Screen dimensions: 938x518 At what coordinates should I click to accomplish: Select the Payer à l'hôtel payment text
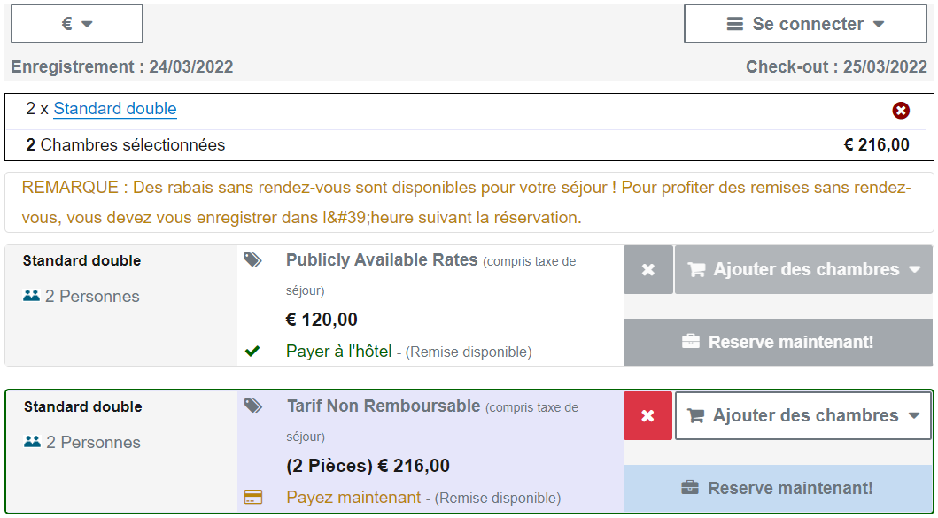(x=338, y=352)
